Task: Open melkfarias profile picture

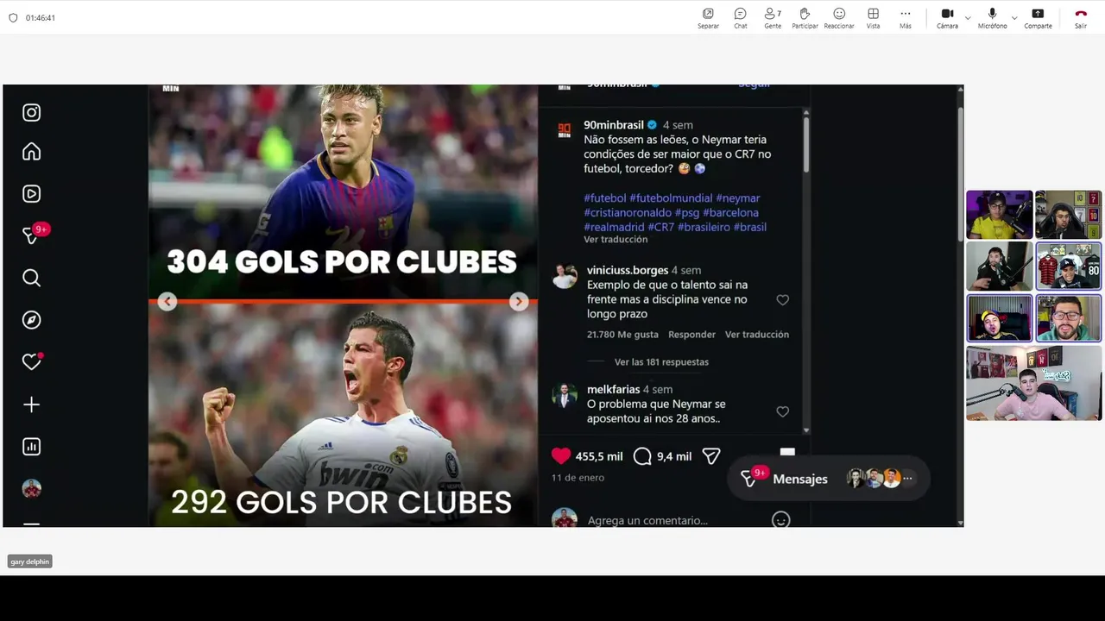Action: (565, 395)
